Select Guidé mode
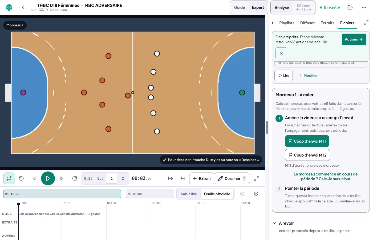Screen dimensions: 373x240 pyautogui.click(x=240, y=7)
